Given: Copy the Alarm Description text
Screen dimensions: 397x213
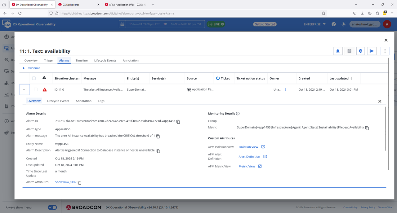Looking at the screenshot, I should (158, 151).
